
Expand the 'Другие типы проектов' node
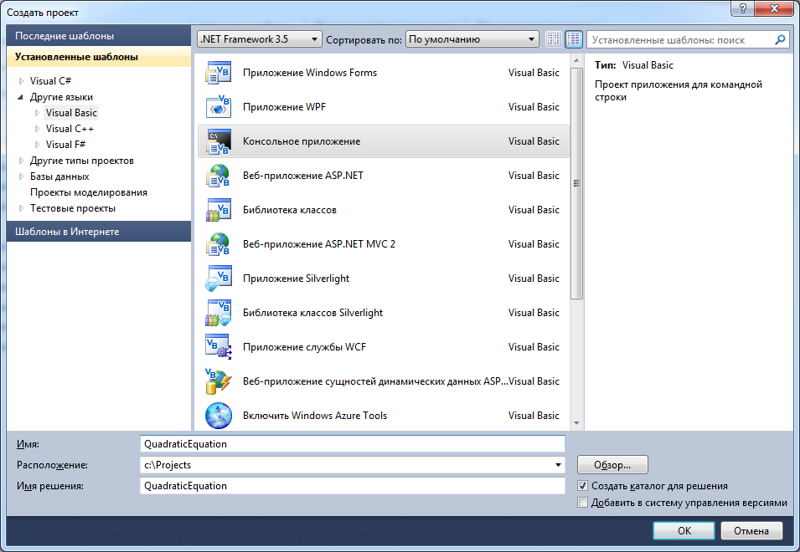tap(21, 161)
